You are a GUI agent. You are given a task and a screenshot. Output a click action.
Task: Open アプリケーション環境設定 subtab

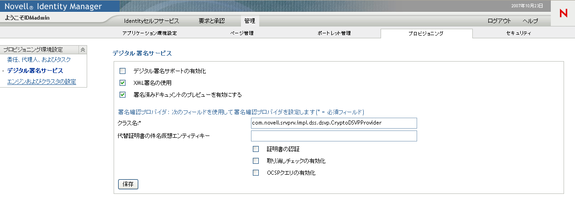click(149, 33)
